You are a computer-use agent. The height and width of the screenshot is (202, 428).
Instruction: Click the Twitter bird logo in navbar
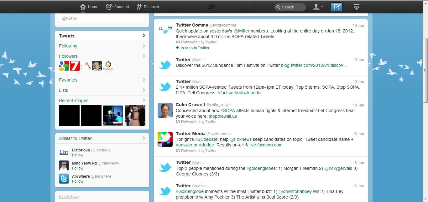click(212, 7)
